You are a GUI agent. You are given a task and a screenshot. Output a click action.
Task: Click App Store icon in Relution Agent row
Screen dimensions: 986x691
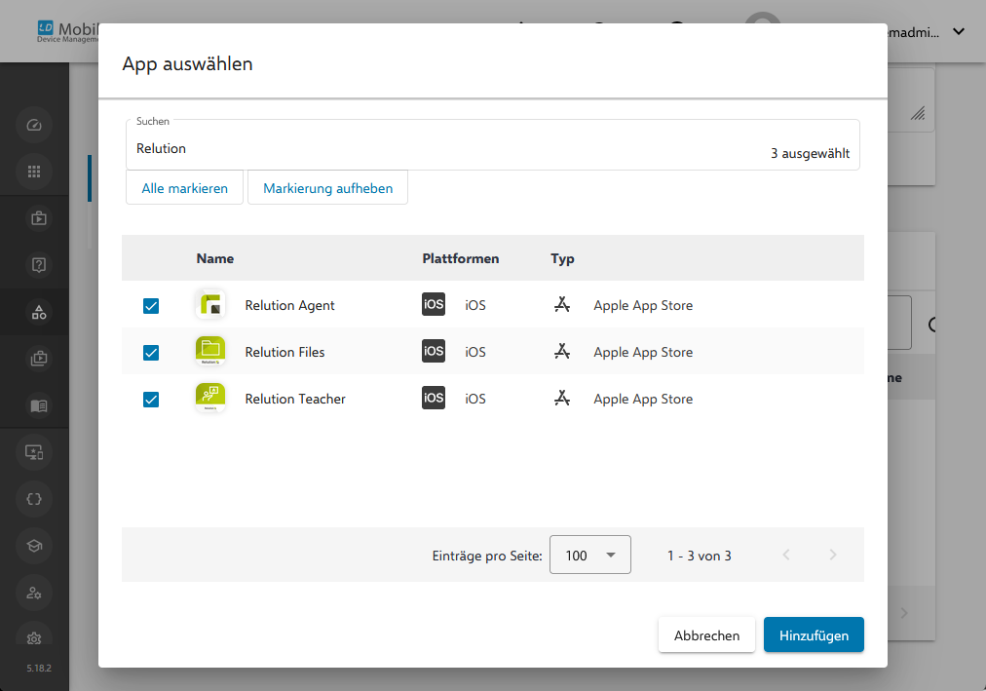pos(562,305)
